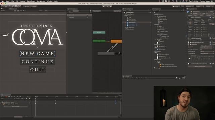Open the Tag dropdown in Inspector
The width and height of the screenshot is (215, 120).
[197, 13]
